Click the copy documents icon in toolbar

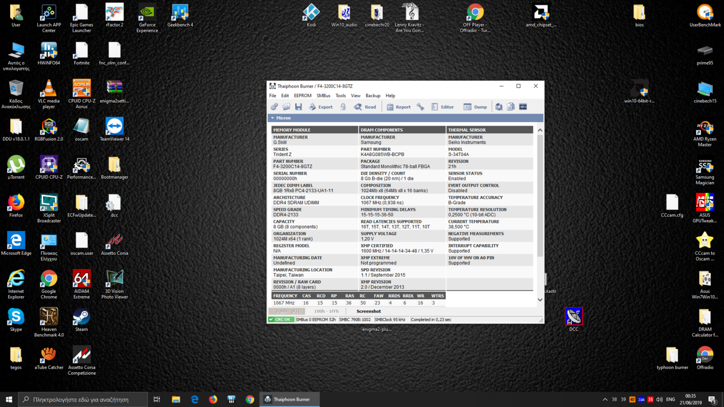coord(511,107)
